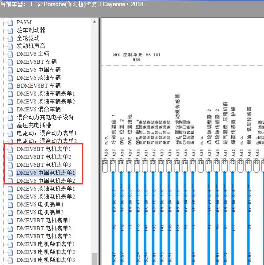Open DMEV6 柴油电机表单1
Viewport: 264px width, 265px height.
click(x=46, y=188)
